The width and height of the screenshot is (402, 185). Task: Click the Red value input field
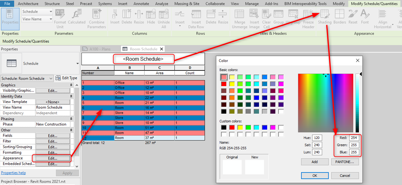point(354,138)
